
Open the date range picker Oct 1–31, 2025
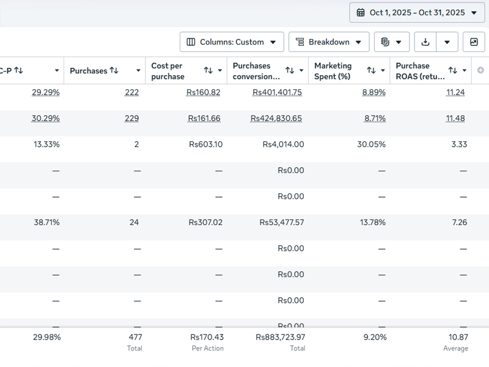(x=417, y=12)
